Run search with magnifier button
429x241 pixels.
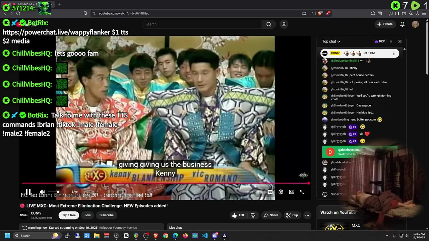click(x=269, y=24)
